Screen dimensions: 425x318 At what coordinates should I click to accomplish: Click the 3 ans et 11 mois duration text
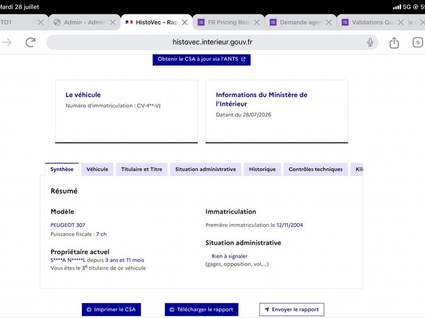click(x=125, y=260)
